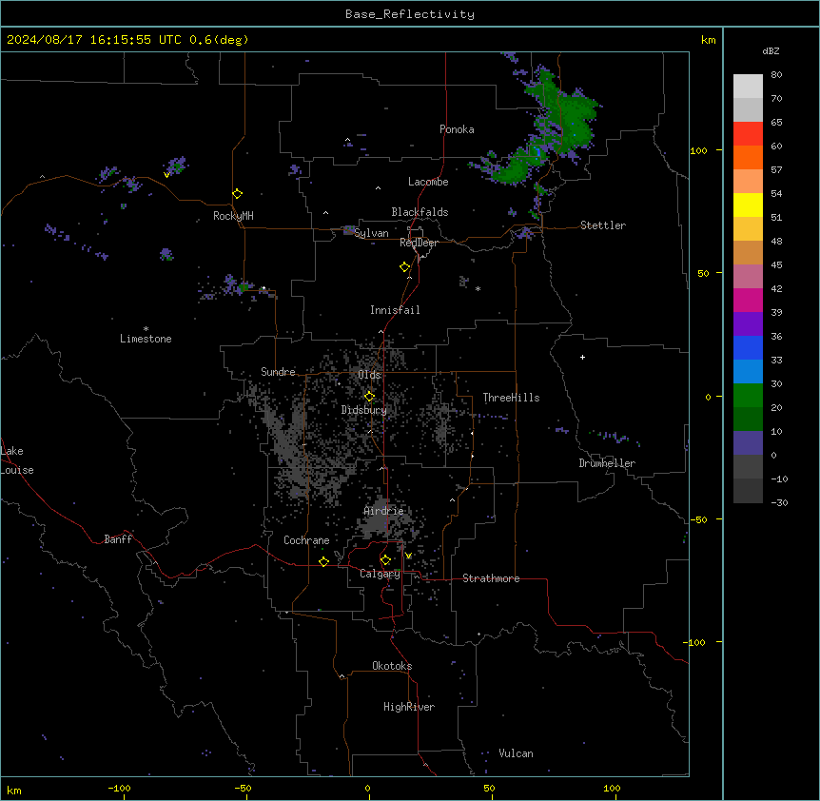Click the Stettler city label

click(603, 225)
